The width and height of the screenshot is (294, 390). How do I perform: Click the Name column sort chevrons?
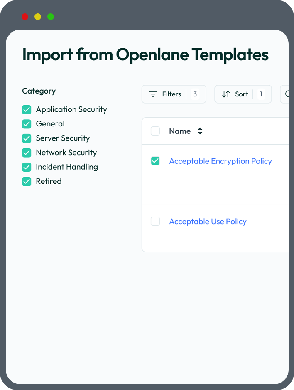tap(200, 131)
